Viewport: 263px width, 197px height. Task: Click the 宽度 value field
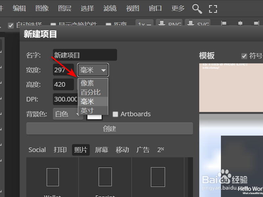pos(63,70)
